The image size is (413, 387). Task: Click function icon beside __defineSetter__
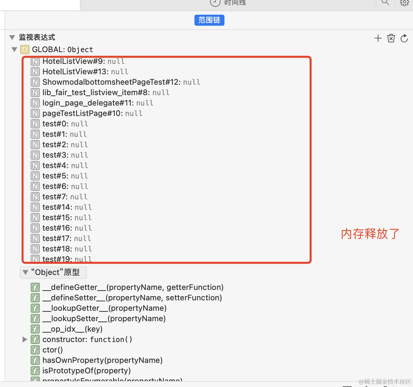[35, 298]
